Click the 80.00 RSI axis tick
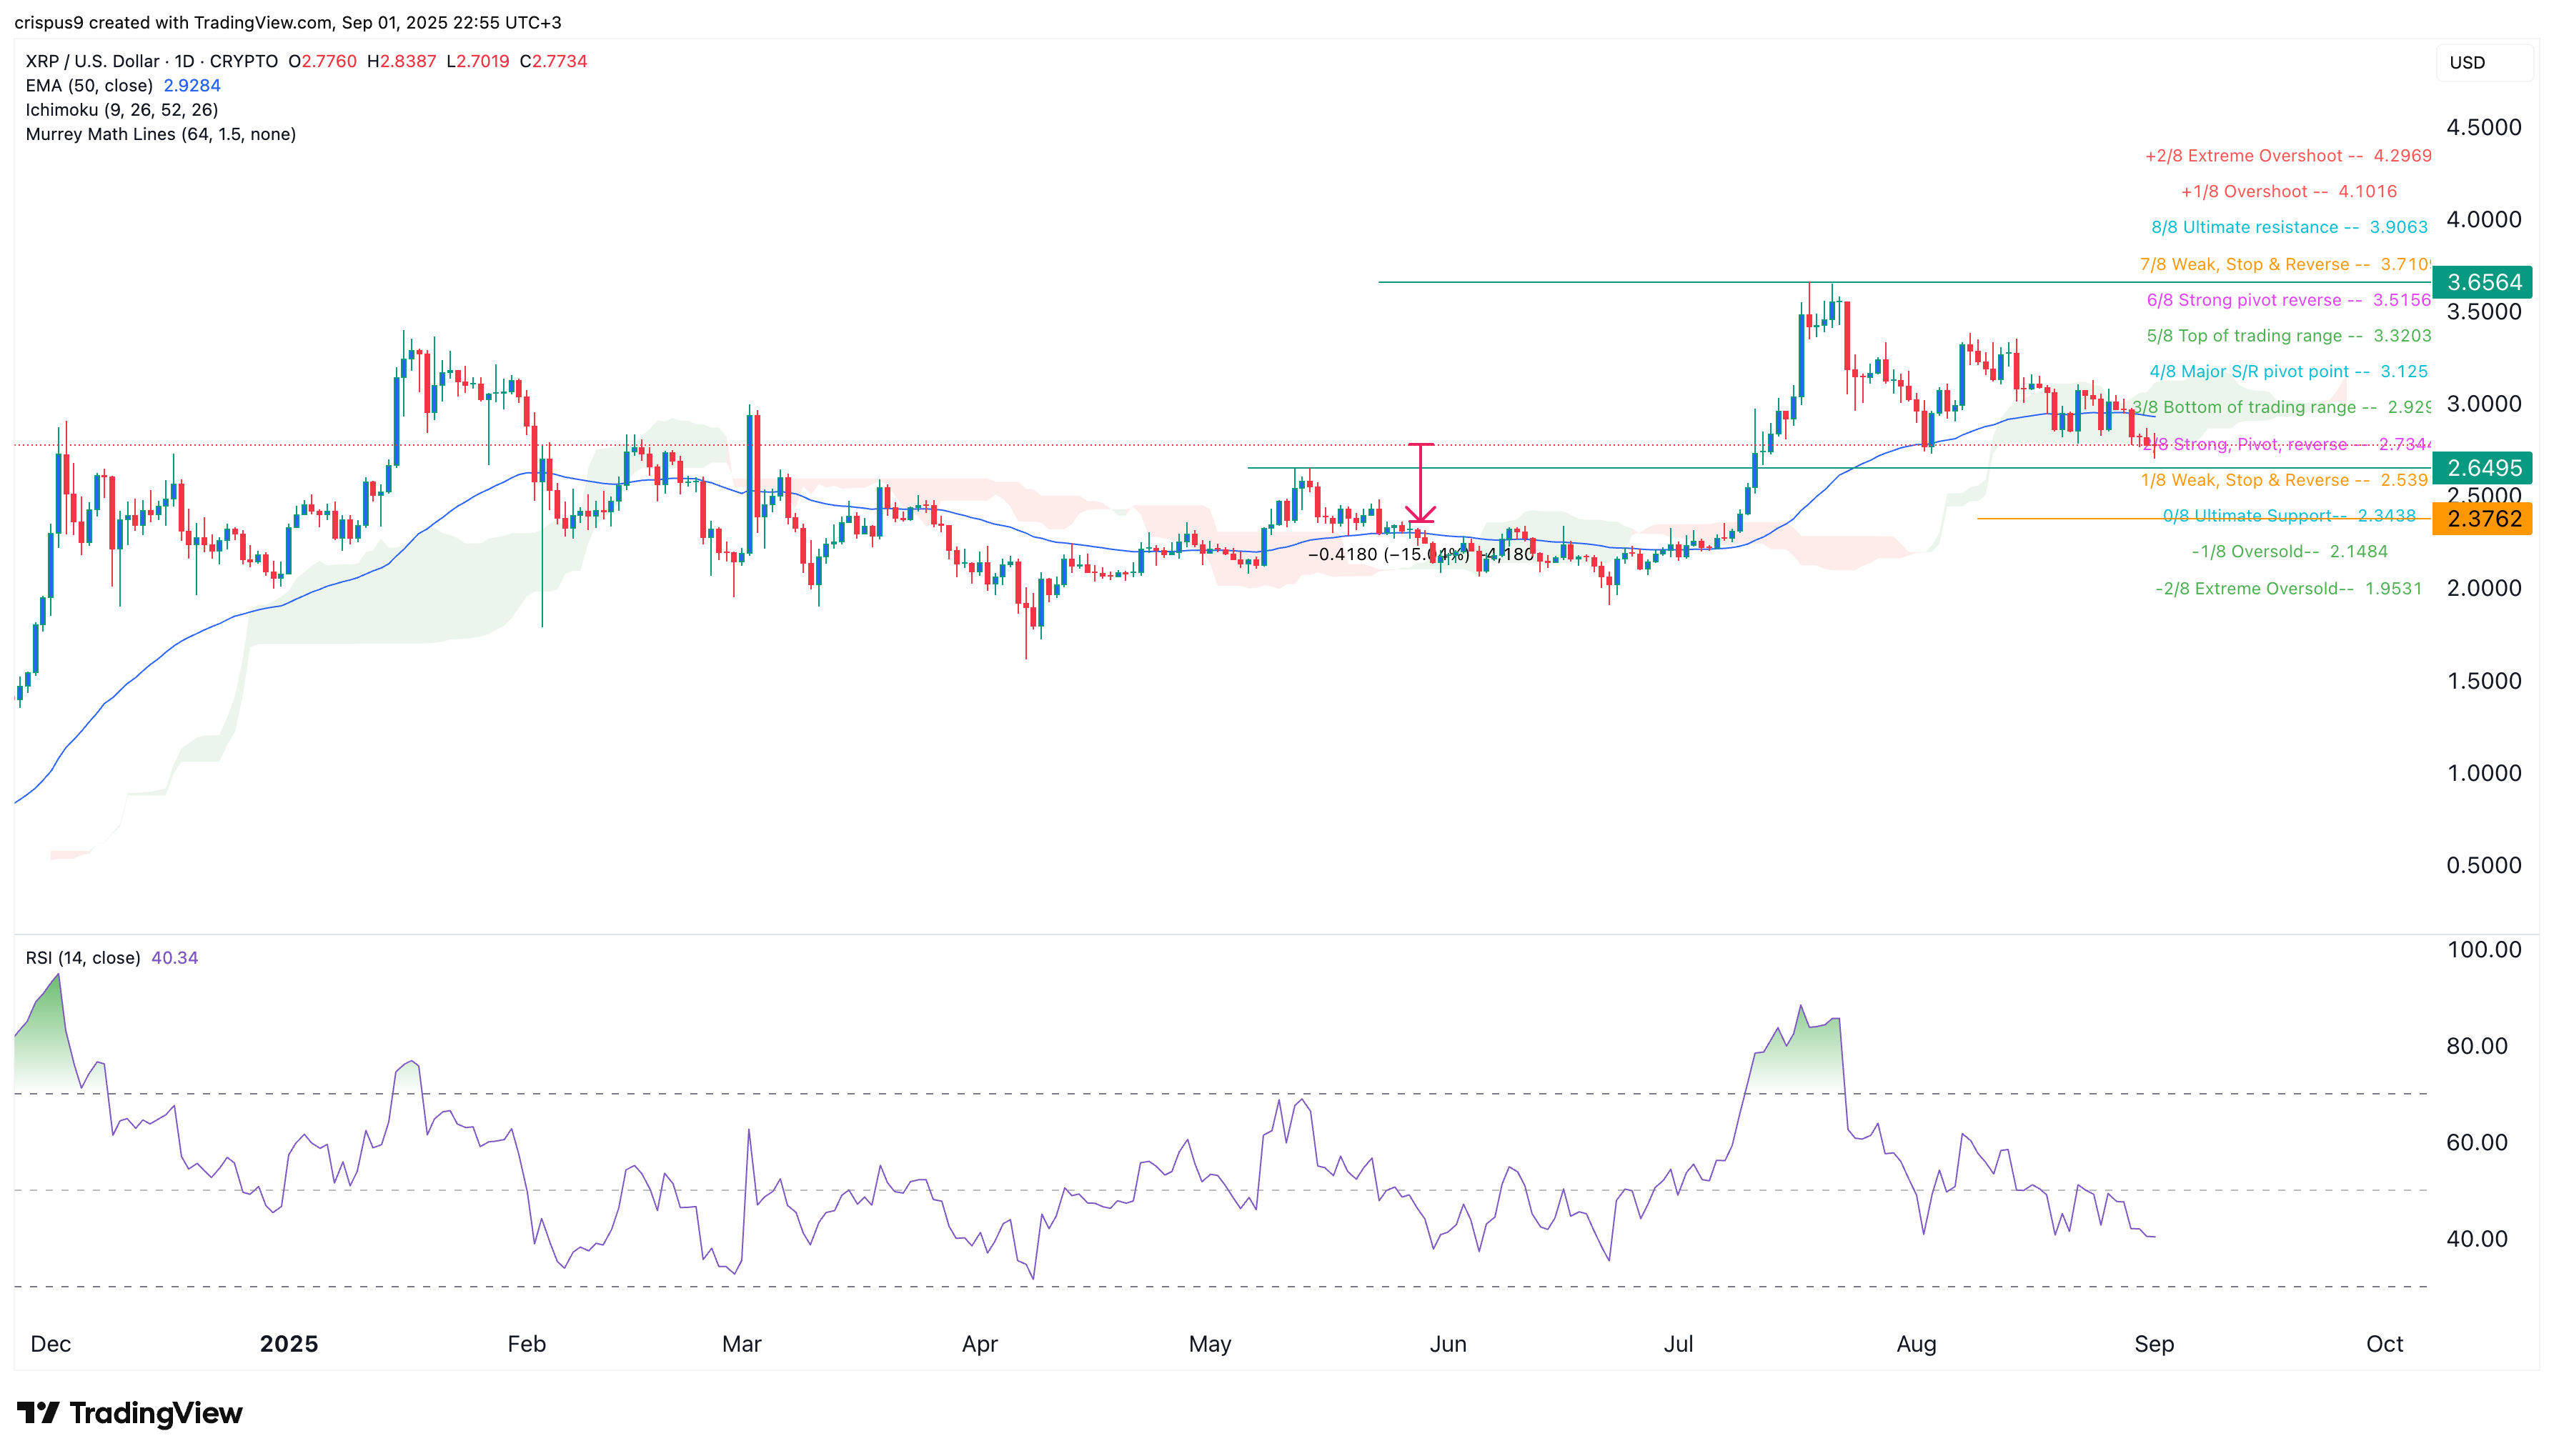Image resolution: width=2554 pixels, height=1456 pixels. point(2477,1046)
